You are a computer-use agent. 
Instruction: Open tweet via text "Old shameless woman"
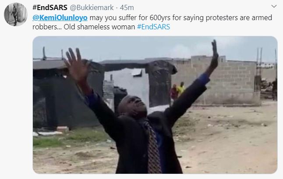99,27
